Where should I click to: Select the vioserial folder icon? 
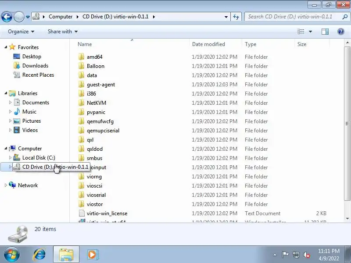(82, 195)
